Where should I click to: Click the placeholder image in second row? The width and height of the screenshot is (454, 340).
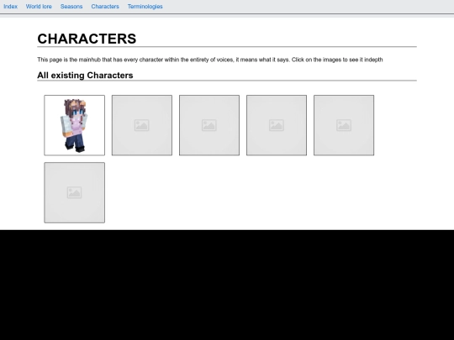[x=75, y=192]
